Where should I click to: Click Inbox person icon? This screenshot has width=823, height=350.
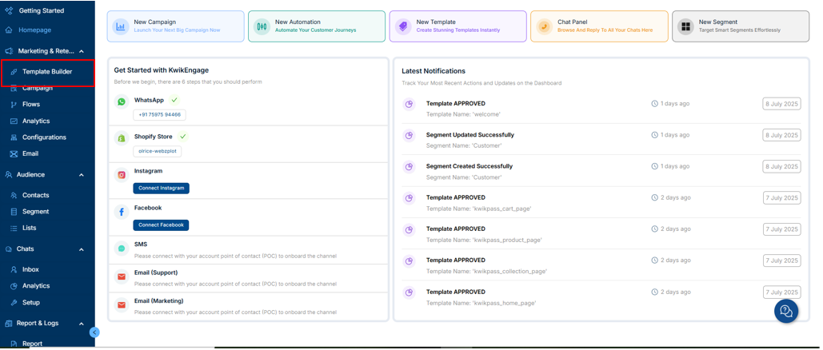[14, 270]
